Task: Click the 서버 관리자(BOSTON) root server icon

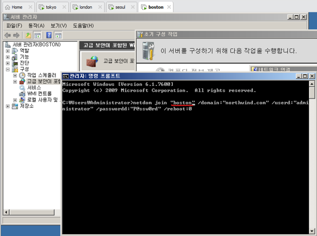Action: tap(7, 44)
